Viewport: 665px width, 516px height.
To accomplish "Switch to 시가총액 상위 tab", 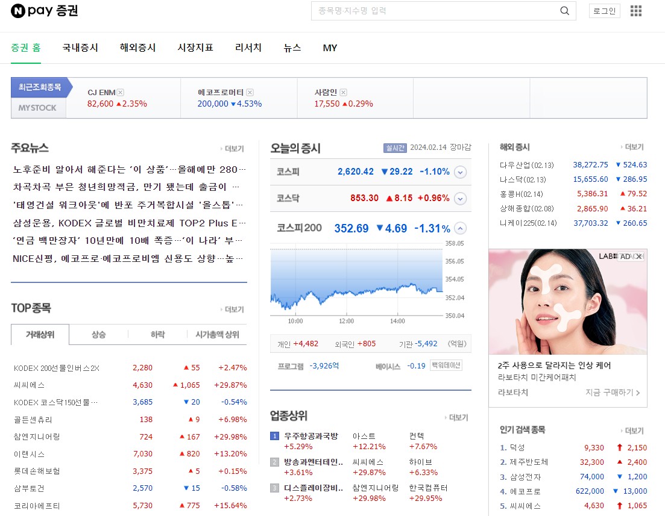I will coord(217,334).
